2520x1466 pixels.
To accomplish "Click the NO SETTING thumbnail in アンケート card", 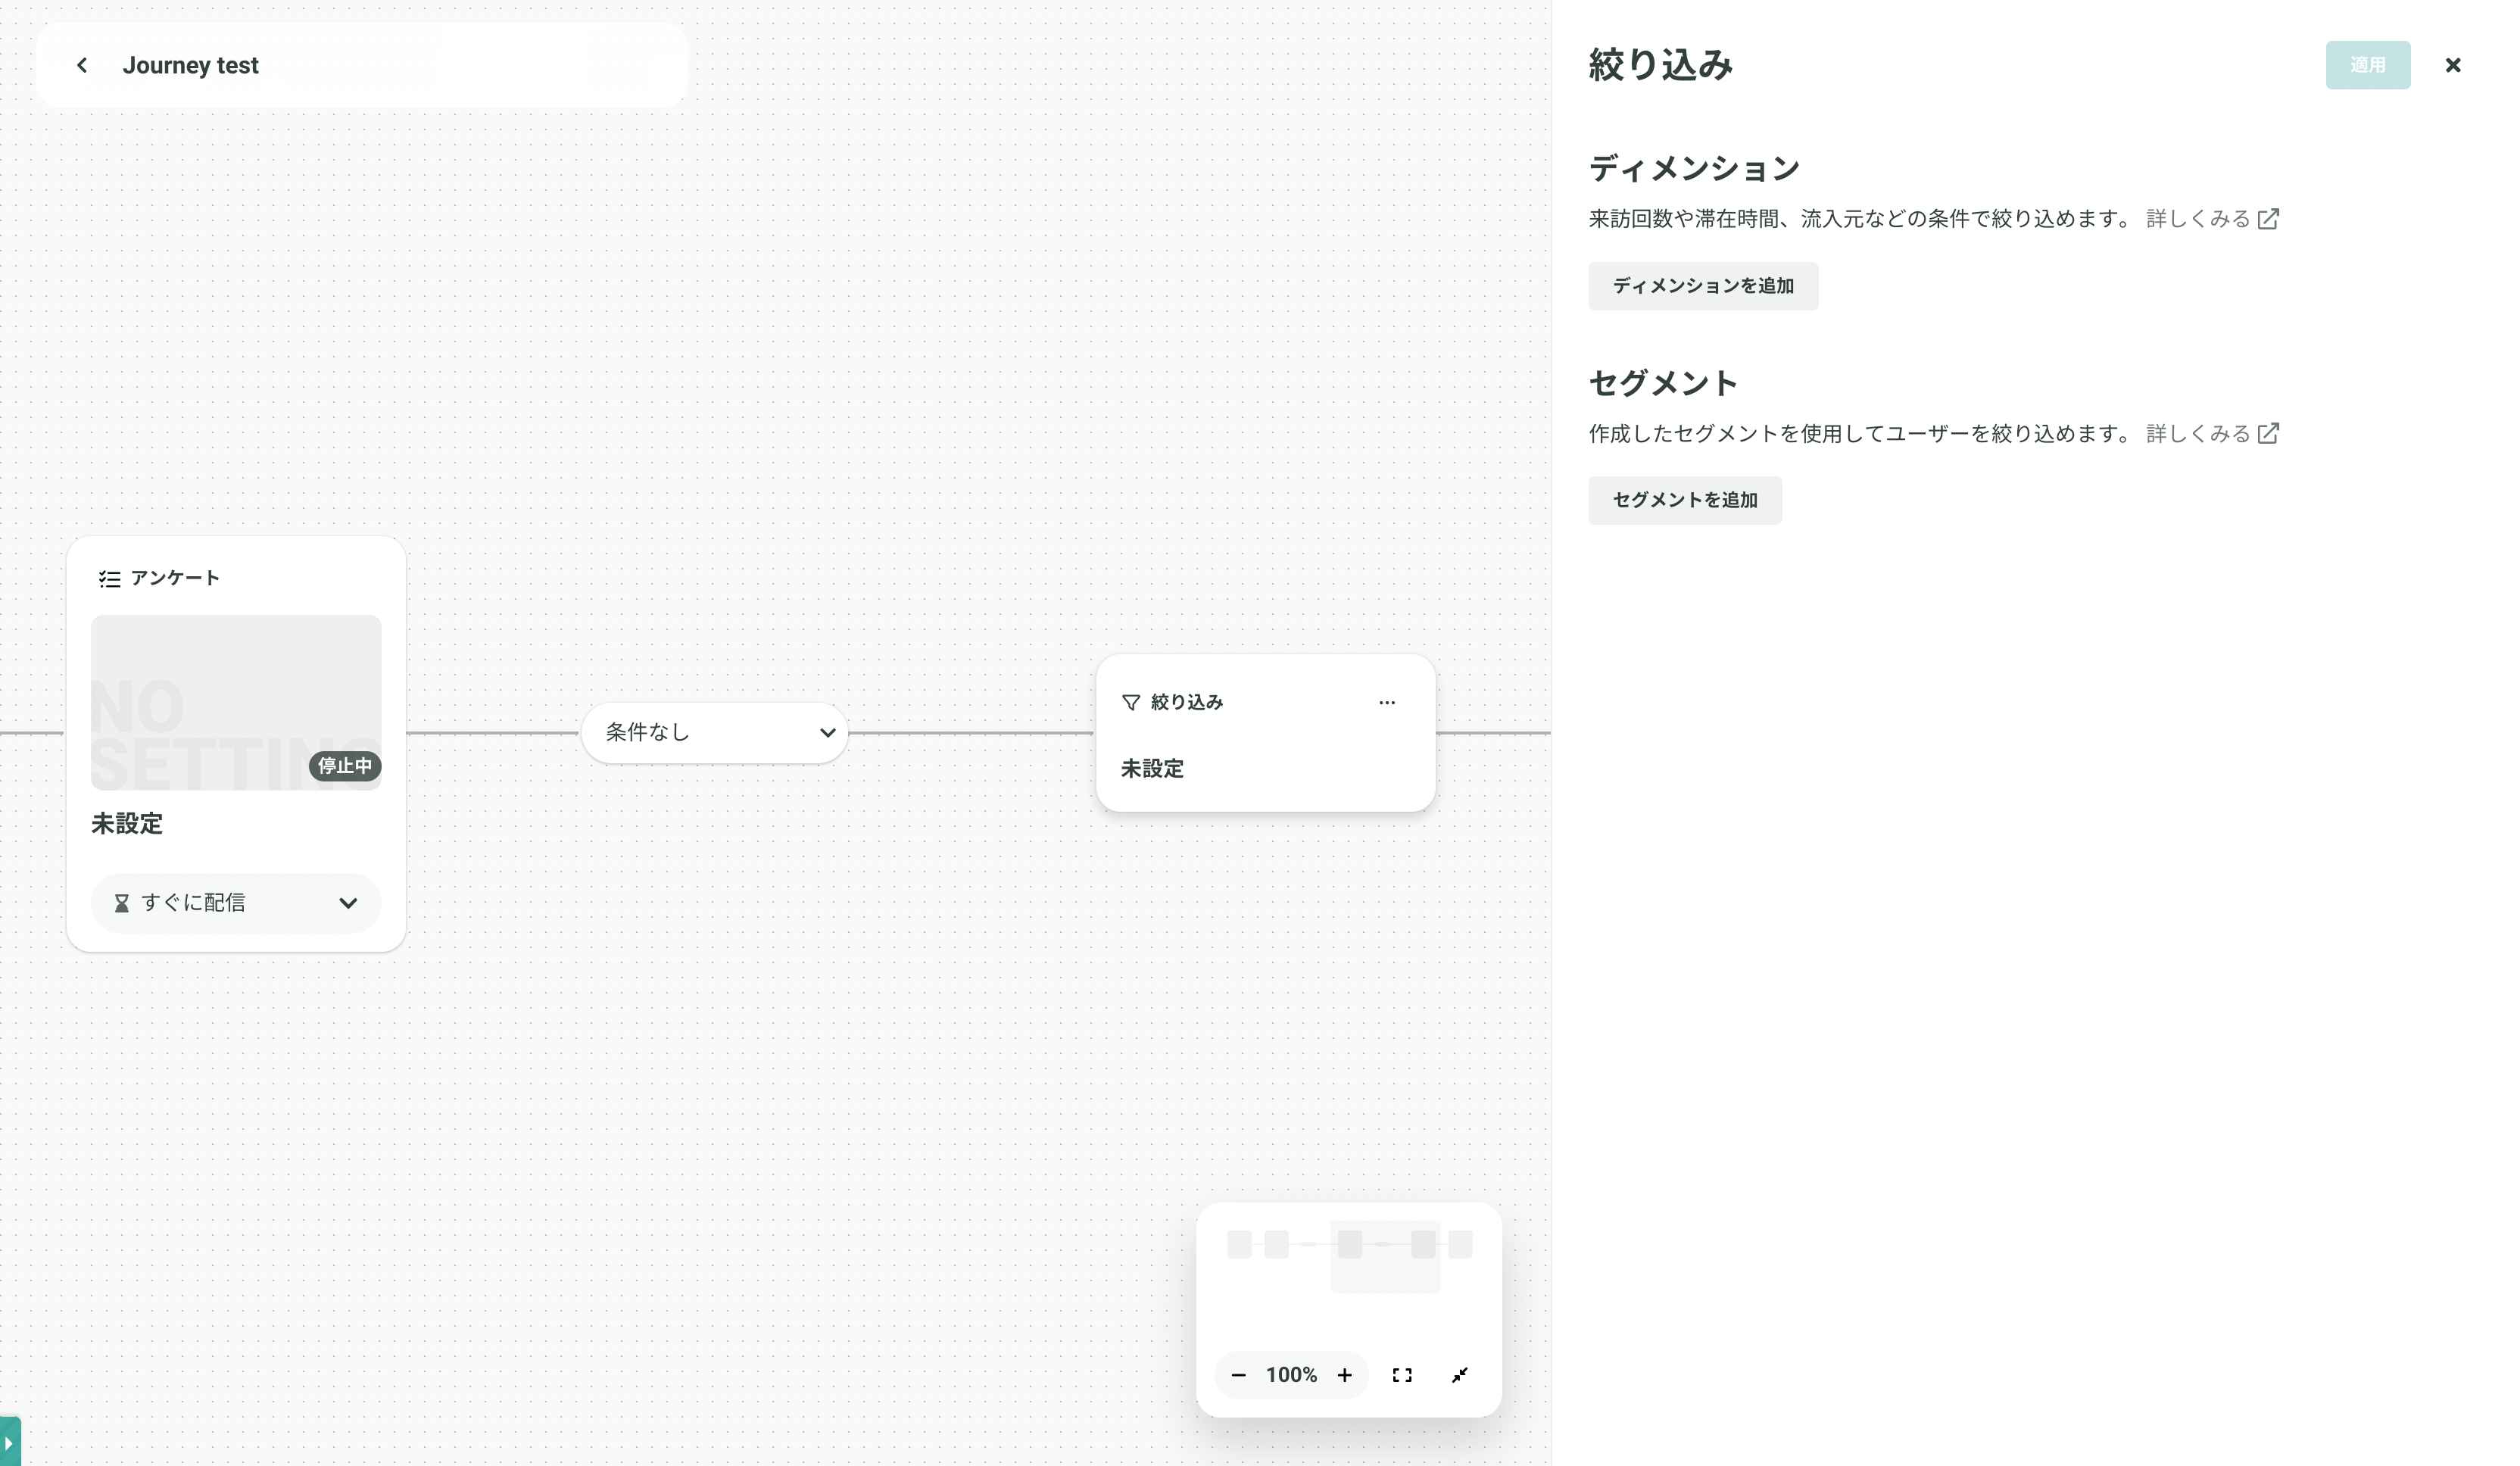I will pyautogui.click(x=236, y=702).
